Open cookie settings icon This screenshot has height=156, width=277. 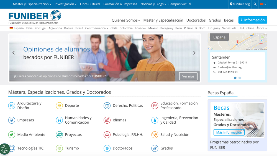coord(5,149)
